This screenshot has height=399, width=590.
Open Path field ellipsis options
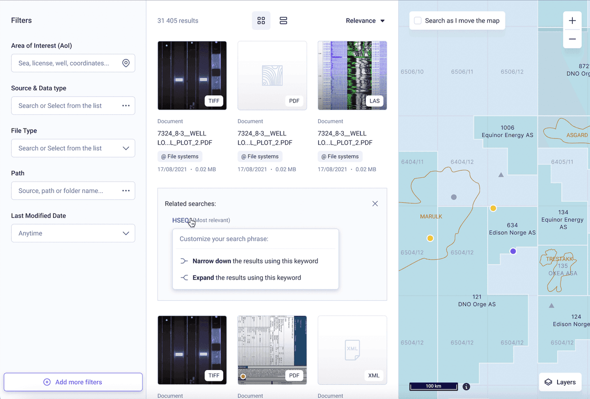click(x=126, y=190)
